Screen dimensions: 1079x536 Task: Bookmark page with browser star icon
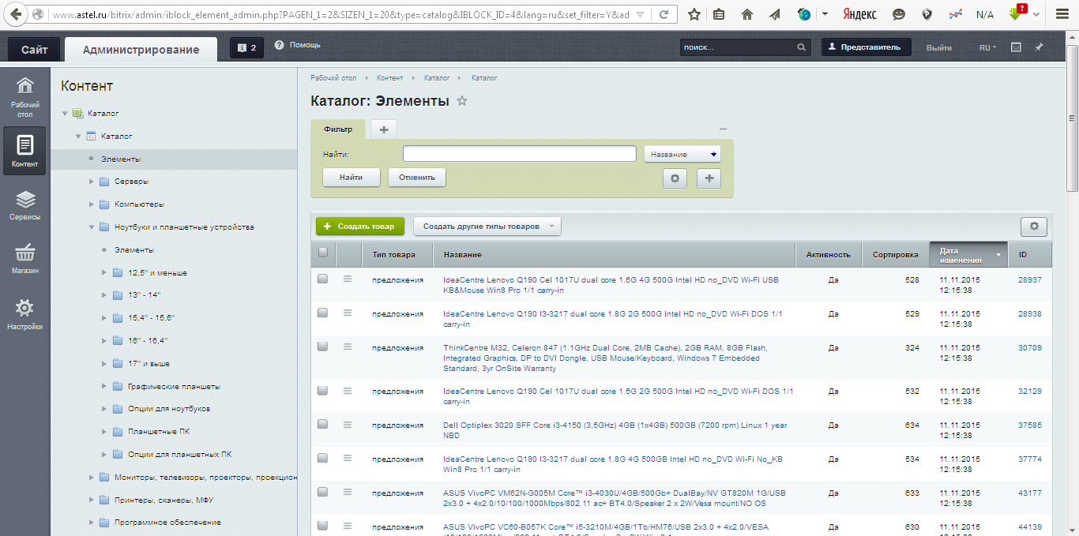[x=694, y=14]
